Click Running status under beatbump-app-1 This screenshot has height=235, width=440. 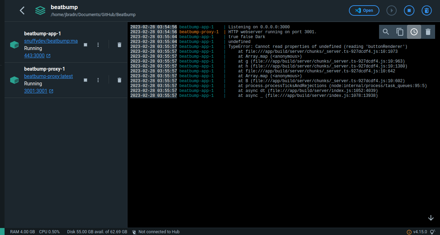tap(33, 48)
